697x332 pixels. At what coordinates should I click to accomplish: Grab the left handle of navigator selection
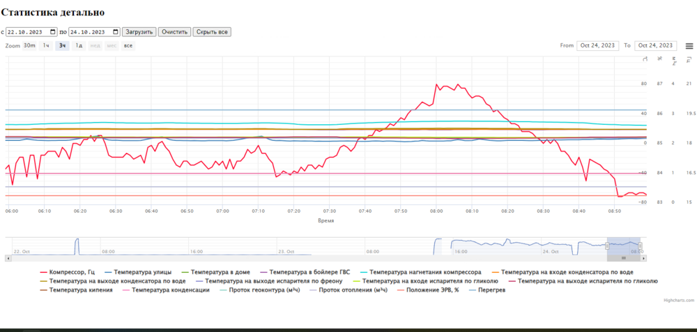click(607, 246)
